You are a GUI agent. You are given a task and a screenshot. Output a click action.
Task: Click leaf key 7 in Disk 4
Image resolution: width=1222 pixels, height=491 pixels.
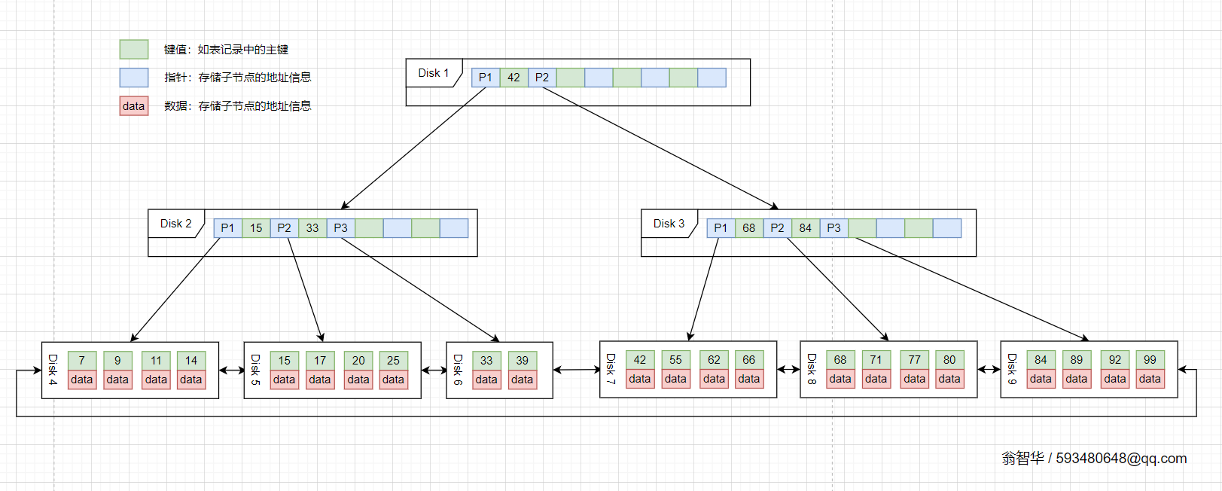[x=82, y=361]
